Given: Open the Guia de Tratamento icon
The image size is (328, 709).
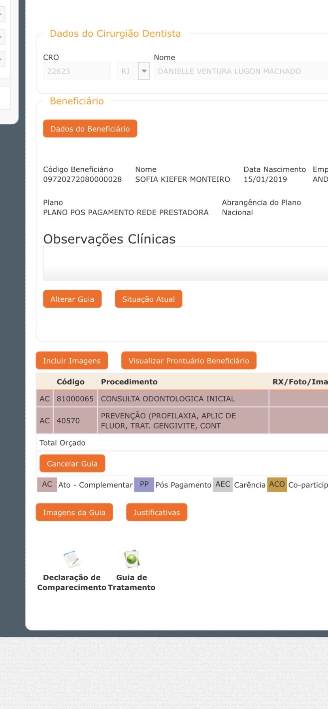Looking at the screenshot, I should coord(132,559).
